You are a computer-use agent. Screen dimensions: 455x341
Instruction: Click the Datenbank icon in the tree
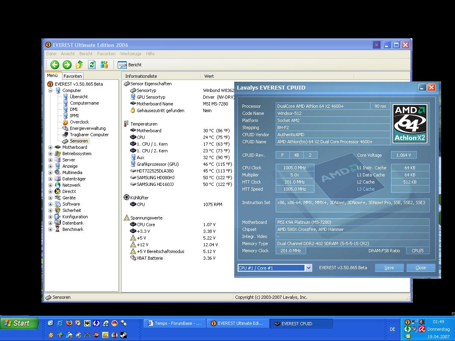58,223
